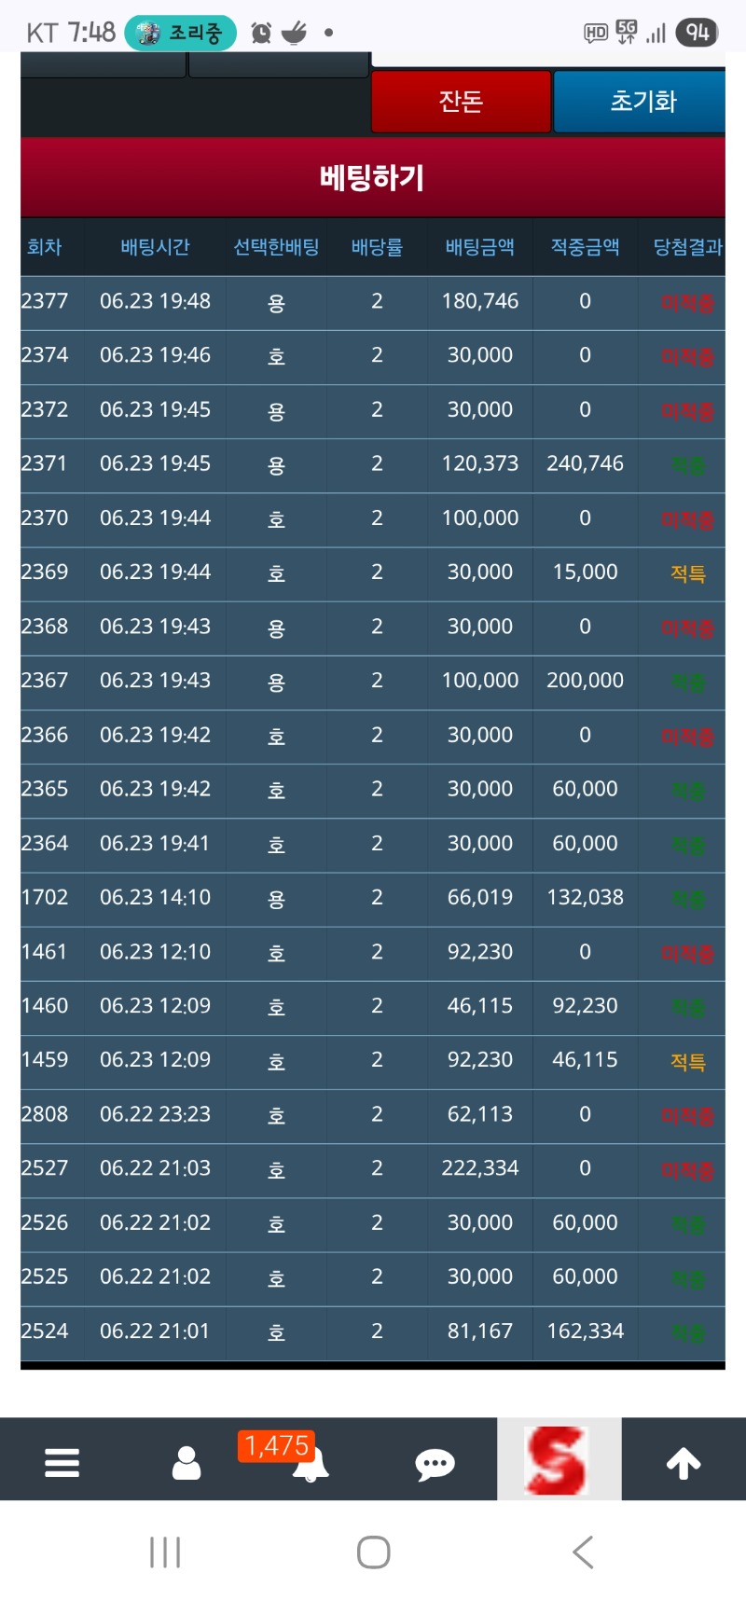This screenshot has width=746, height=1600.
Task: Tap payout 132,038 in round 1702
Action: point(585,897)
